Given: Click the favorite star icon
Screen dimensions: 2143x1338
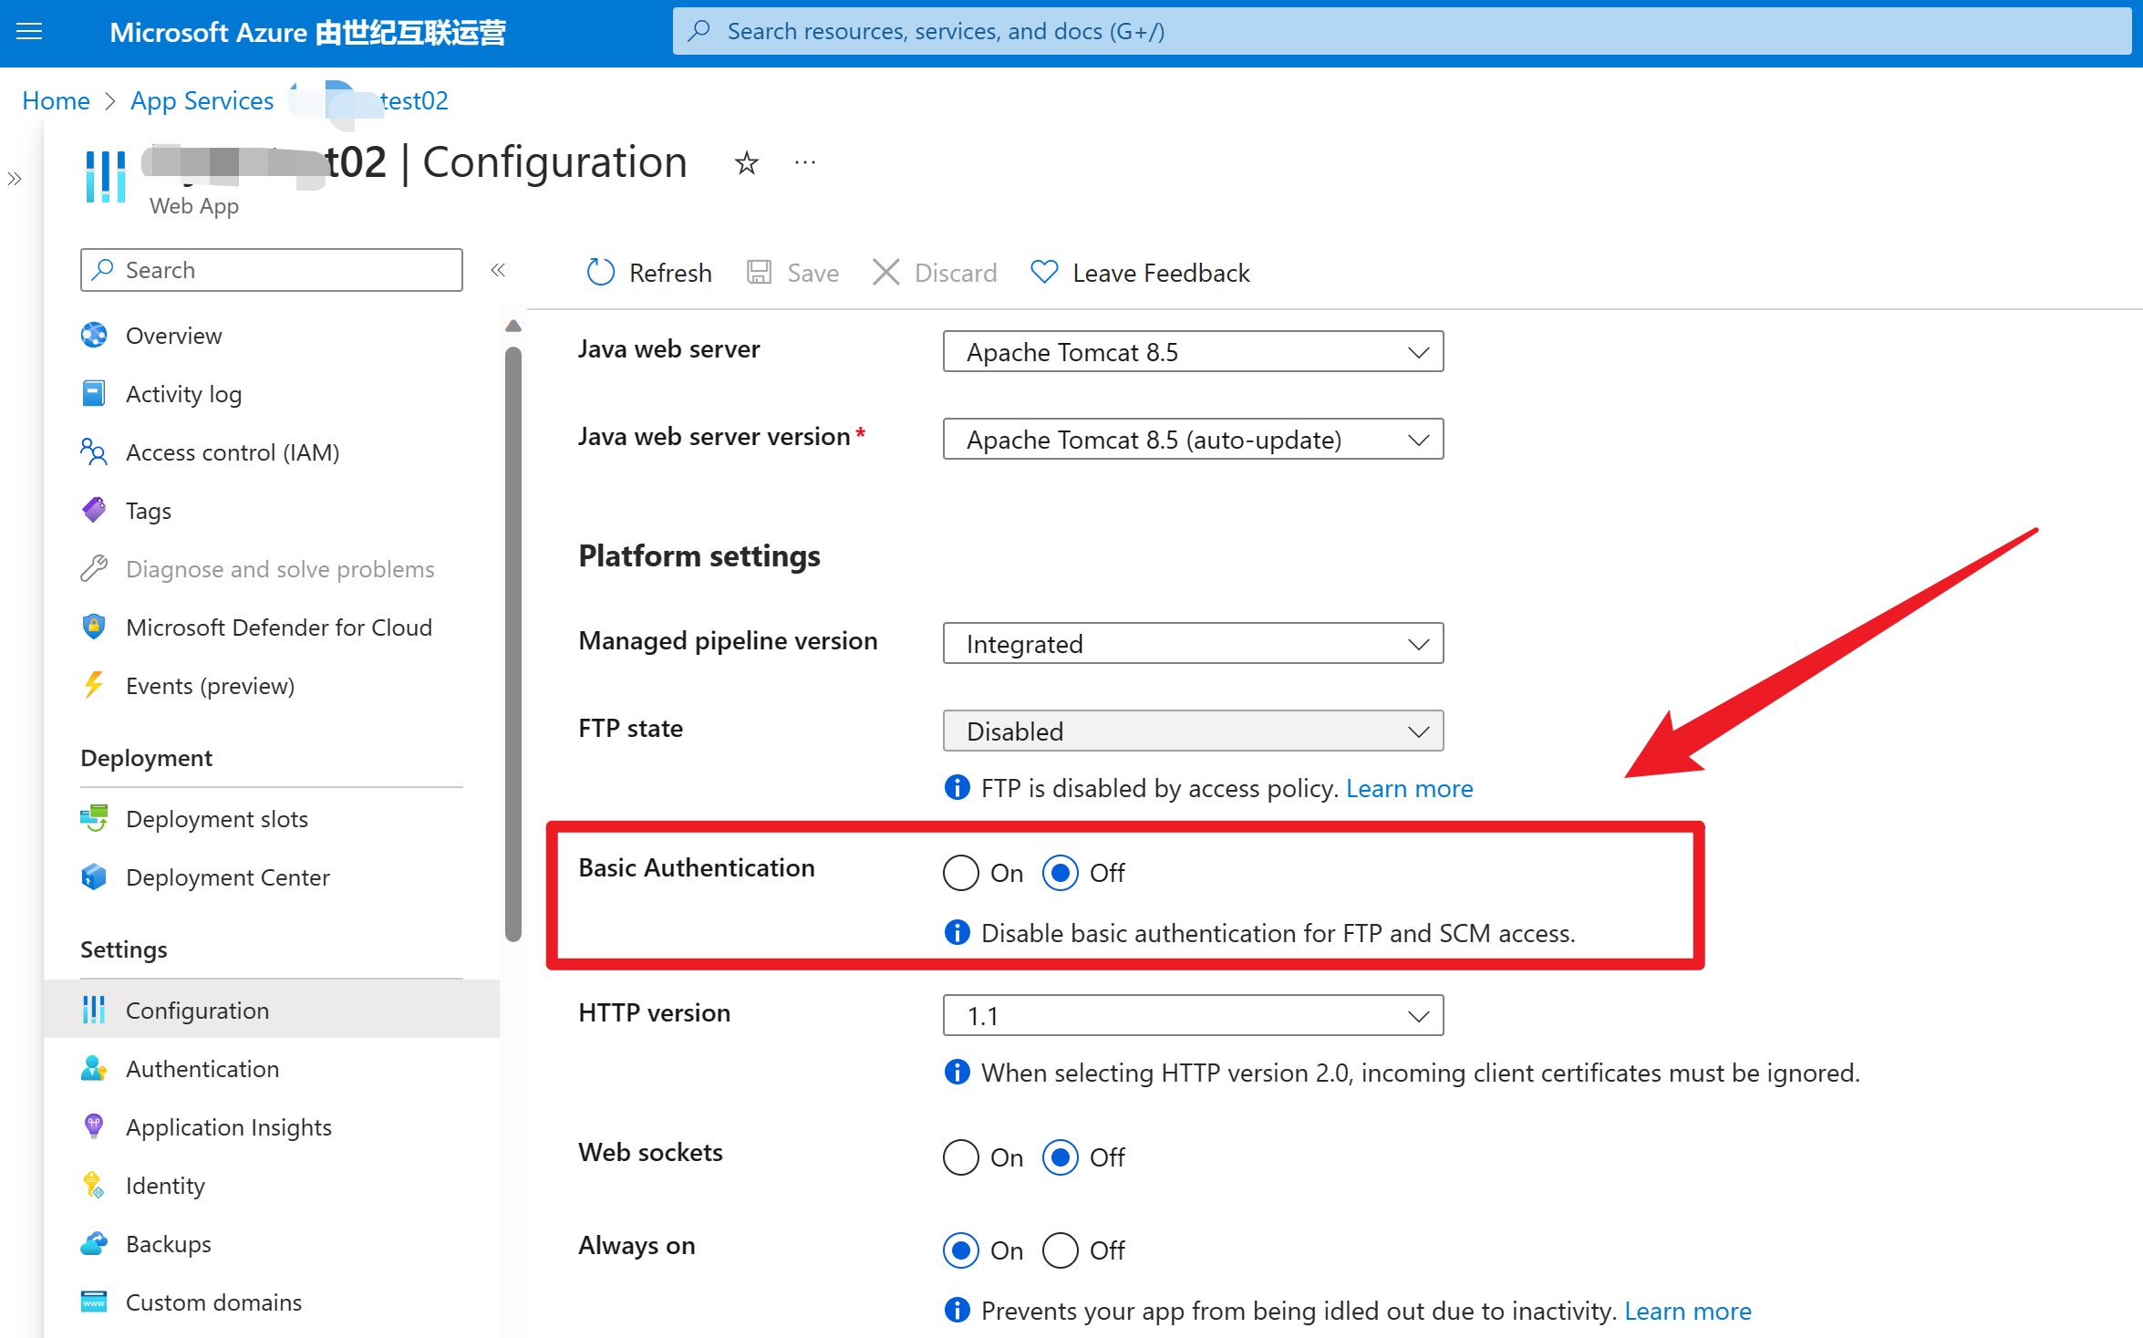Looking at the screenshot, I should [747, 163].
